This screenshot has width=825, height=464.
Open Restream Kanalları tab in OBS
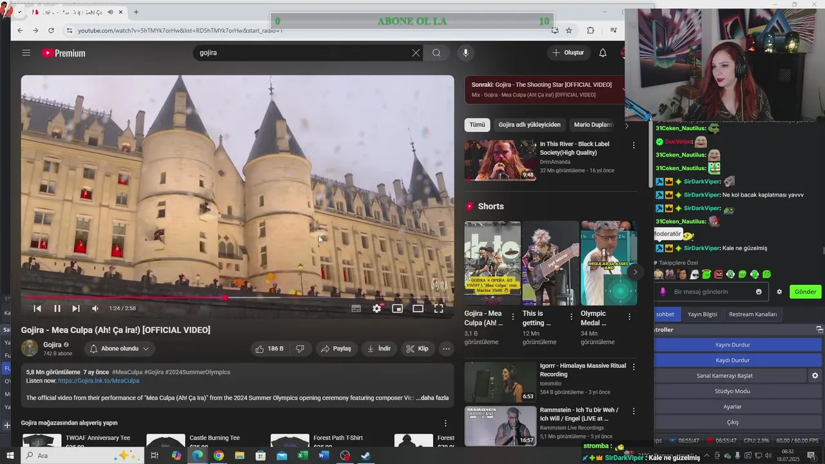pos(753,314)
